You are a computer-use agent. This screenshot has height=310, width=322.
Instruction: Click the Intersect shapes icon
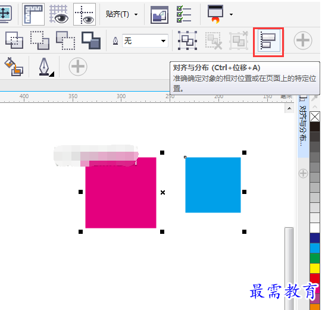tap(65, 40)
